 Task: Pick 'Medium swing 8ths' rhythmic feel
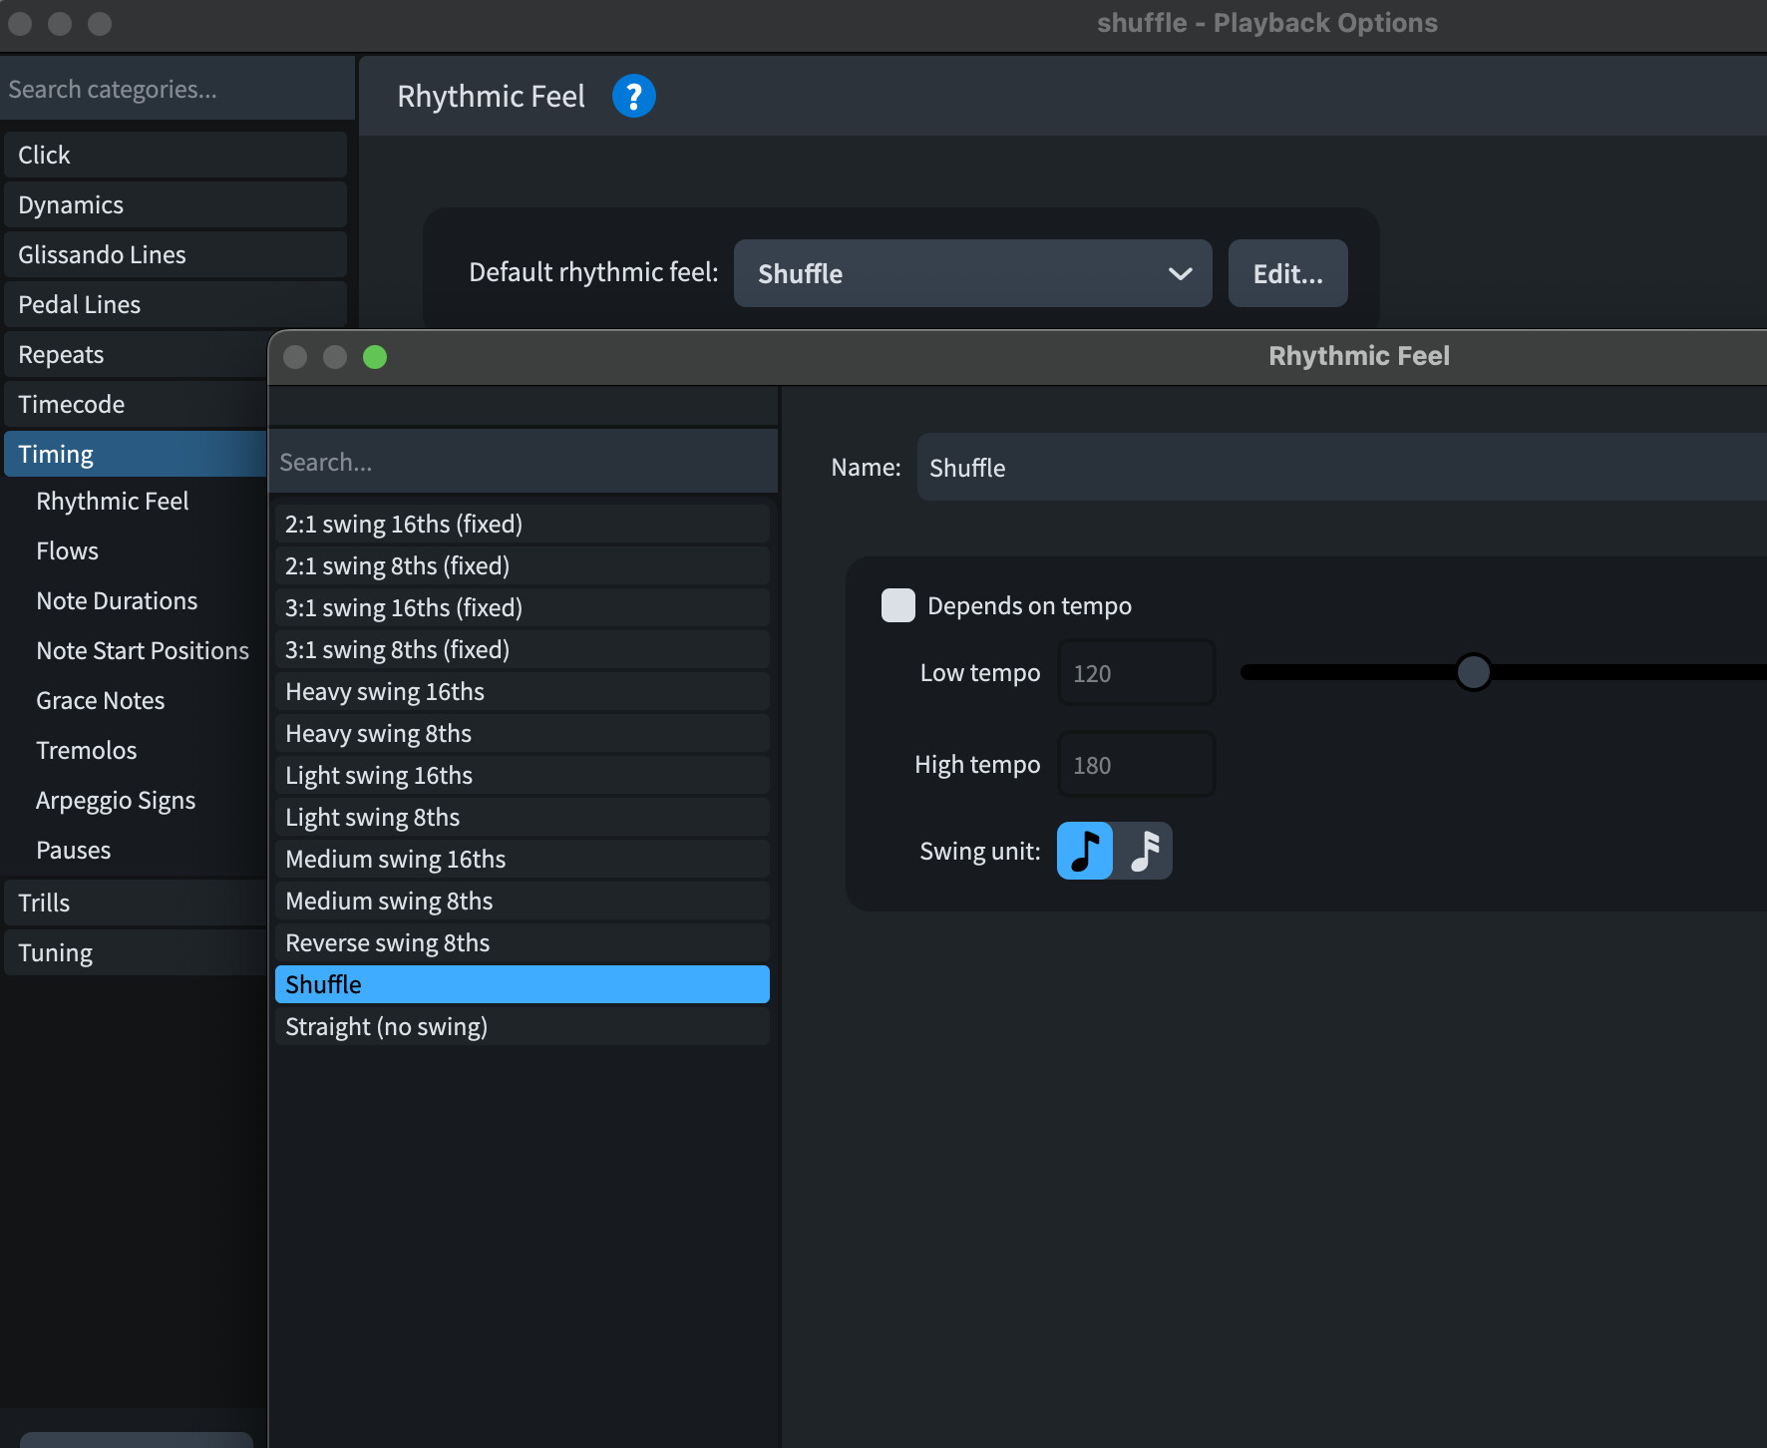(523, 901)
